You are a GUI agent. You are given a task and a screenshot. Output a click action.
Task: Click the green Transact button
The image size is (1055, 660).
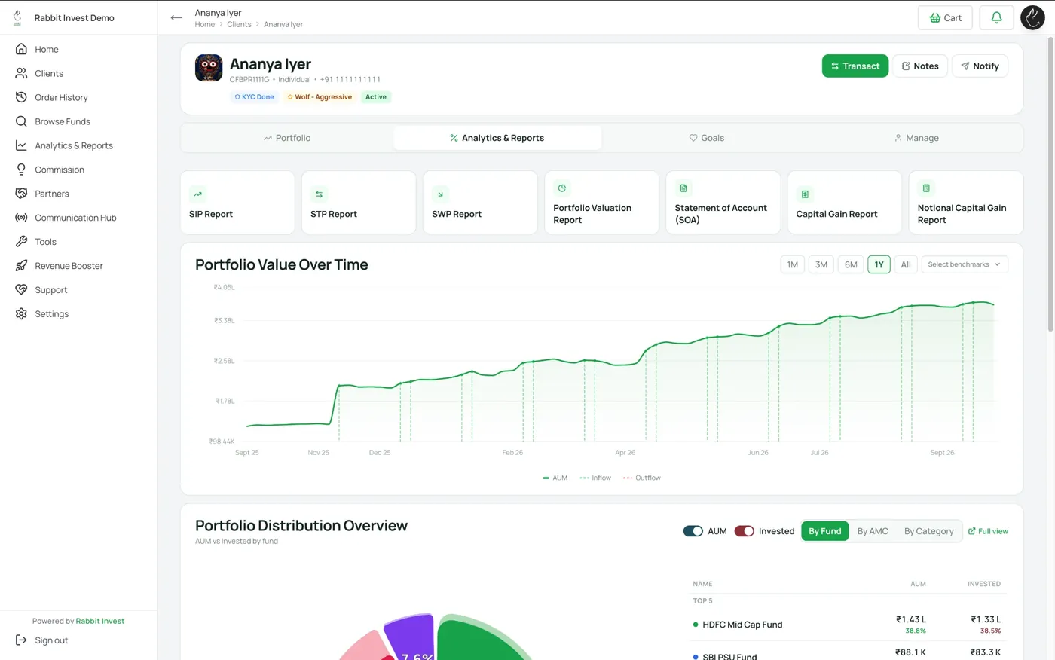coord(855,66)
